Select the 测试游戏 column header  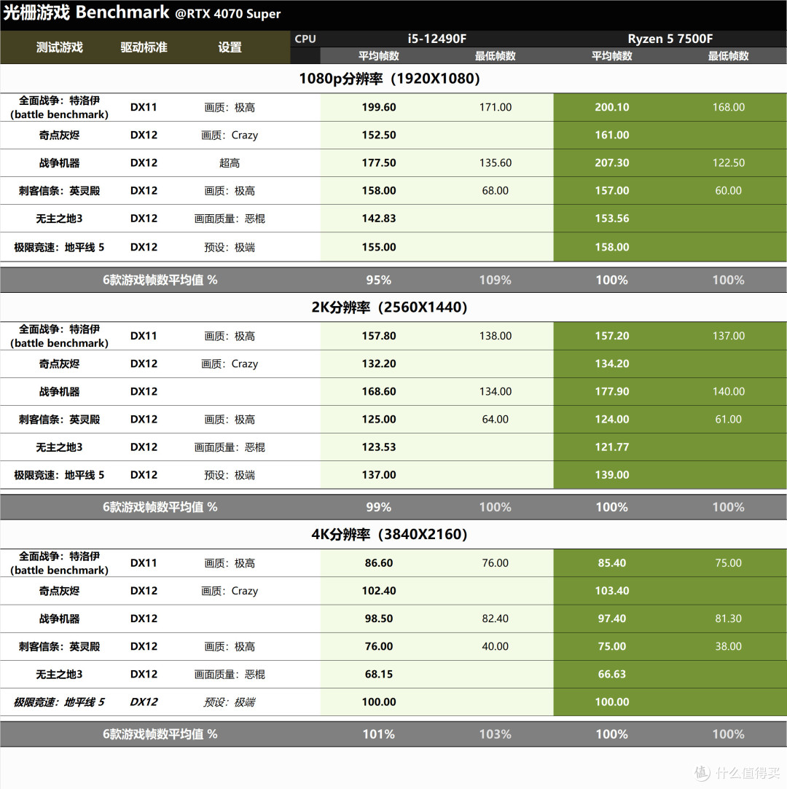[59, 47]
